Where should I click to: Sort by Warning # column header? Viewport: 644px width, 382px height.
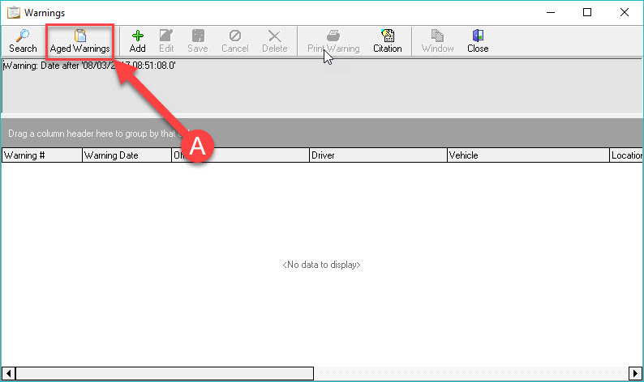pos(41,155)
